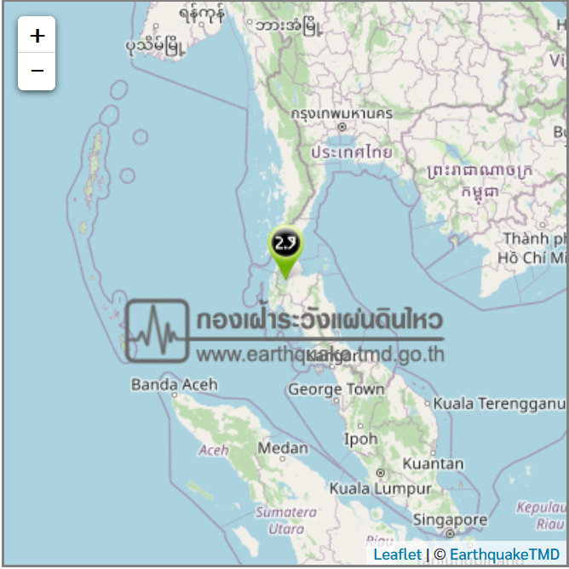
Task: Click the Medan city label
Action: coord(283,448)
